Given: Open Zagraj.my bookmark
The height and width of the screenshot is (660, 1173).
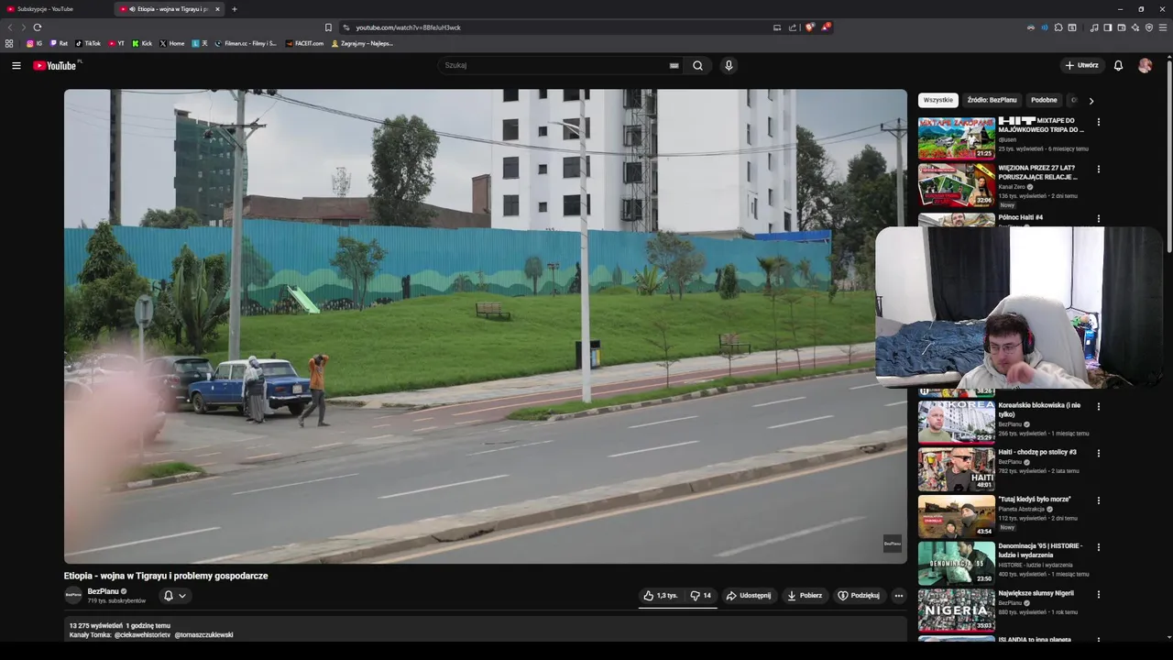Looking at the screenshot, I should tap(362, 43).
